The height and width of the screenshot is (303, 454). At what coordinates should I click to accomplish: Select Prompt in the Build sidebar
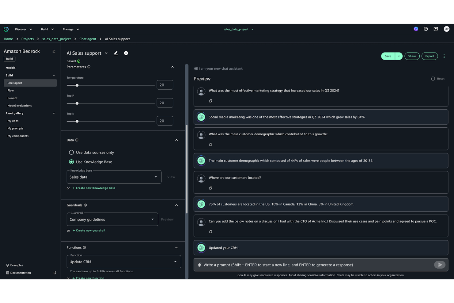coord(12,98)
